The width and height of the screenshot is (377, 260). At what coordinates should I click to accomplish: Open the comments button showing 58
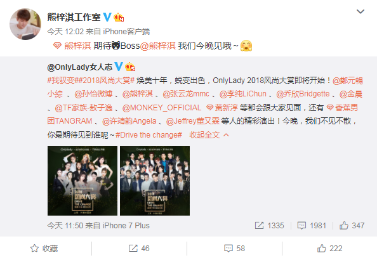(234, 248)
